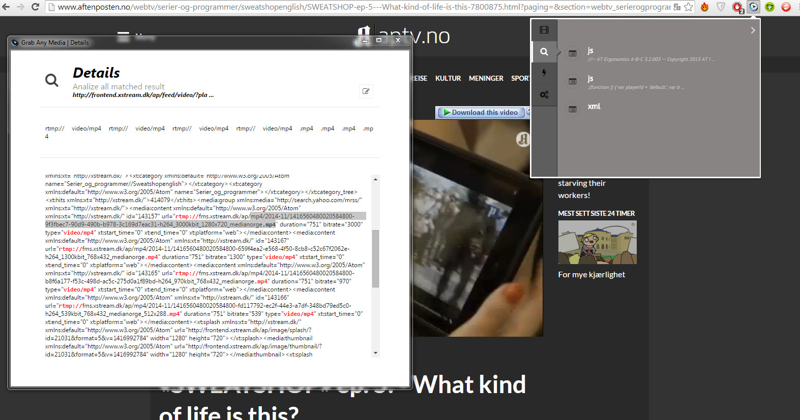Open the 'For mye kjærlighet' link
Image resolution: width=800 pixels, height=420 pixels.
[x=591, y=275]
